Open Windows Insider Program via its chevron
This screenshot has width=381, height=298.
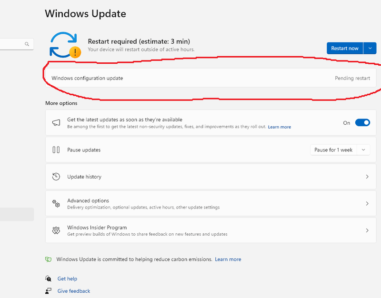tap(367, 230)
